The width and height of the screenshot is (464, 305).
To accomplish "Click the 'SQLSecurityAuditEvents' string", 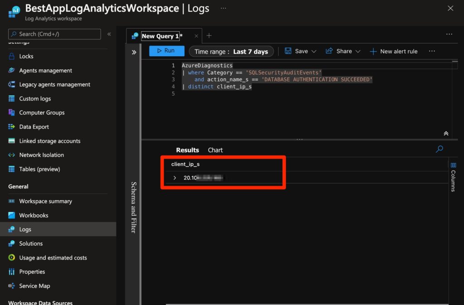I will pyautogui.click(x=283, y=73).
